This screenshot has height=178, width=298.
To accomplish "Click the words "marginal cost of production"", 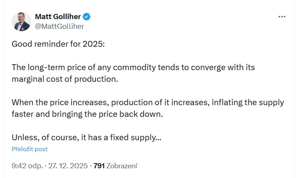I will point(64,79).
